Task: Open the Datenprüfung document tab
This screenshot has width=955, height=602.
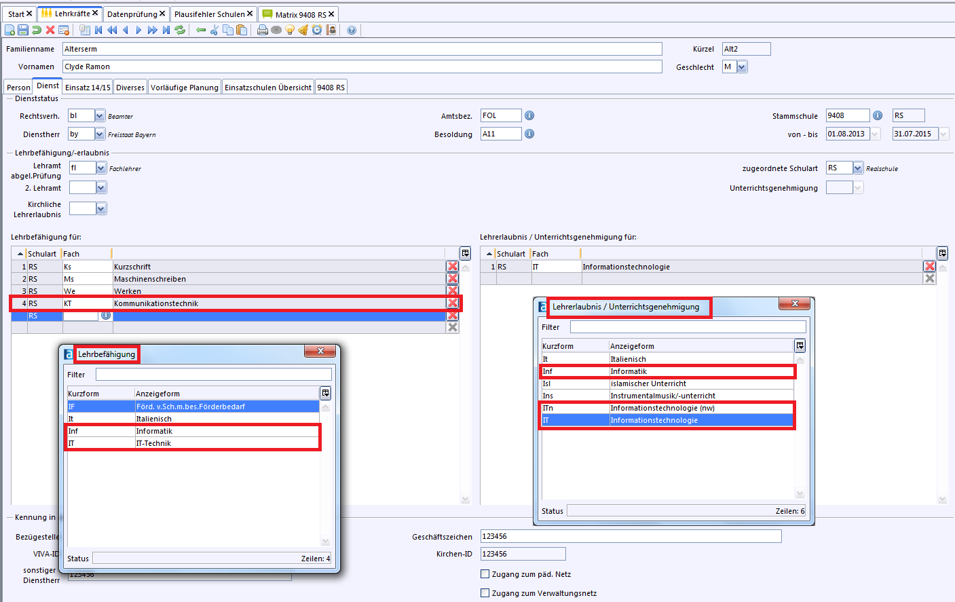Action: pos(136,14)
